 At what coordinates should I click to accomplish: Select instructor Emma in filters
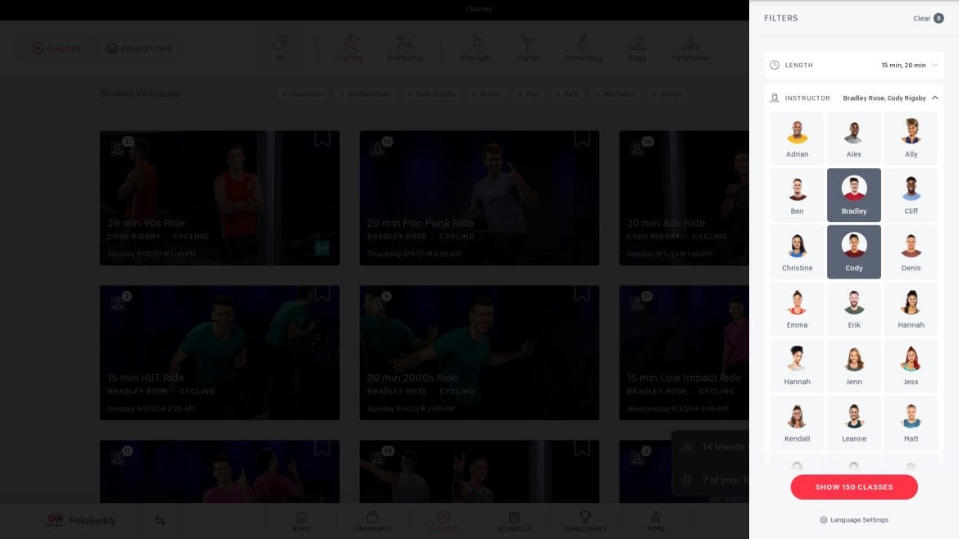[797, 309]
